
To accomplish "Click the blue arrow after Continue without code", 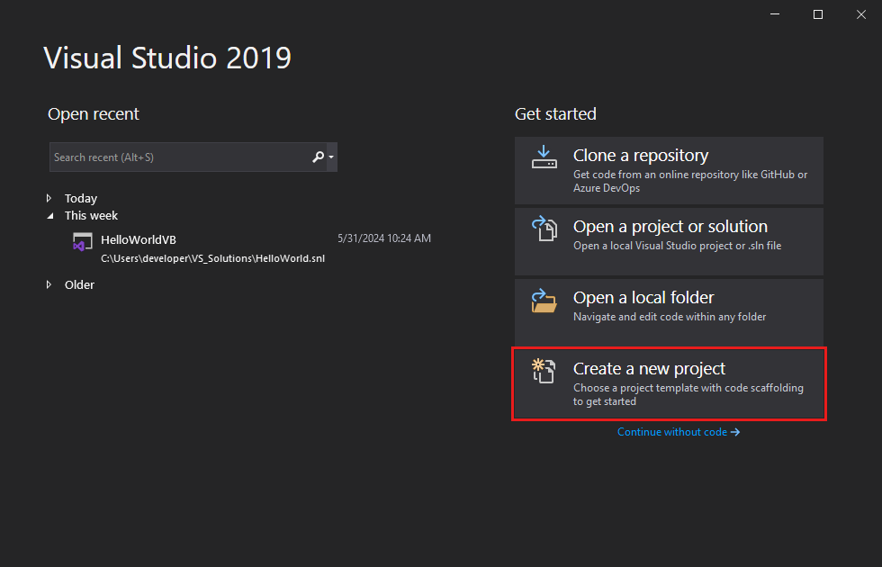I will tap(736, 432).
